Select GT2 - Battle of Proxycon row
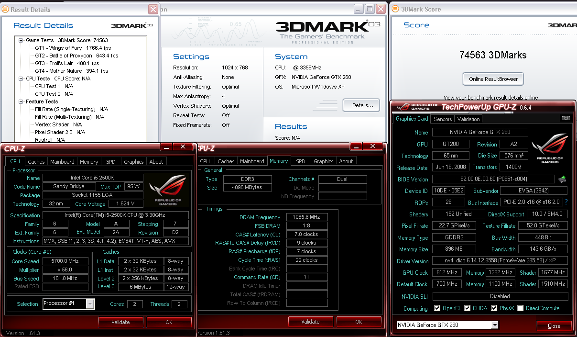577x337 pixels. tap(76, 56)
